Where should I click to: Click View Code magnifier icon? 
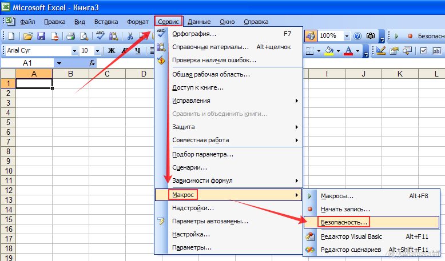coord(407,51)
